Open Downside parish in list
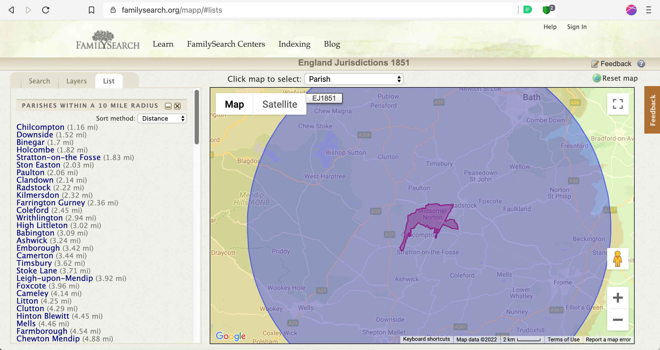This screenshot has width=660, height=350. click(x=35, y=134)
